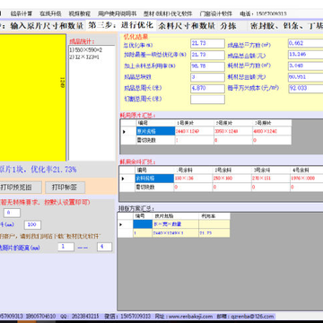Viewport: 323px width, 323px height.
Task: Click the 2号余料 column size cell
Action: 231,179
